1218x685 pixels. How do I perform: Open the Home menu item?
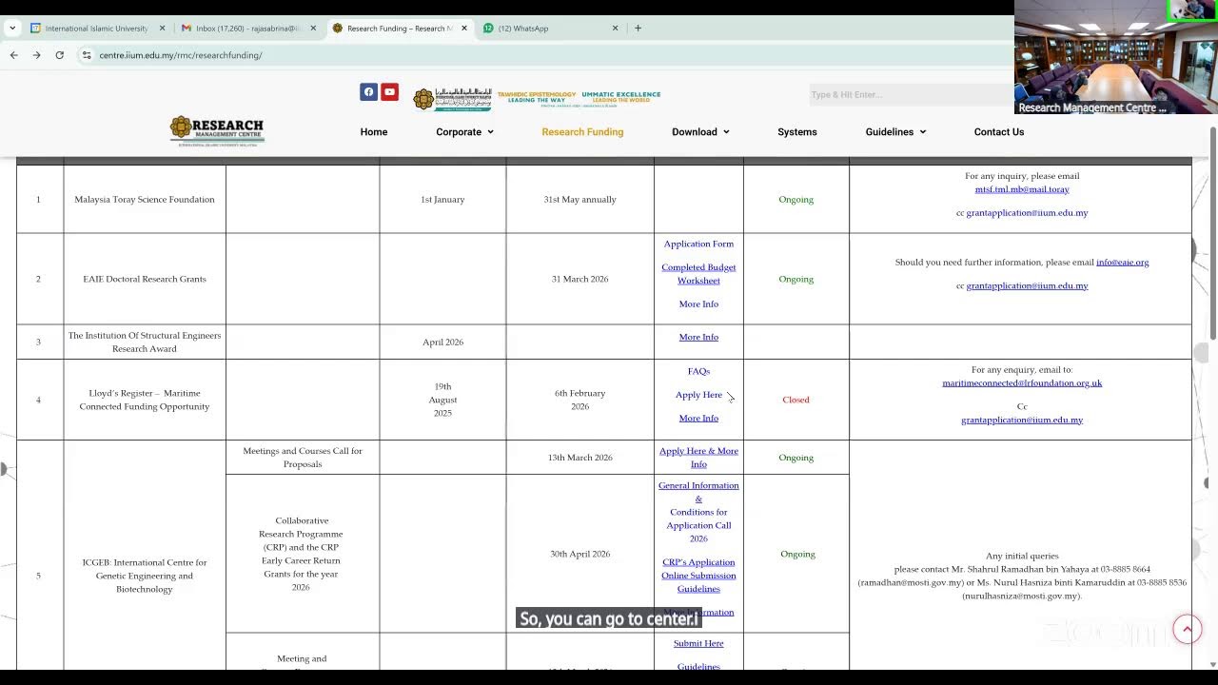(x=374, y=132)
